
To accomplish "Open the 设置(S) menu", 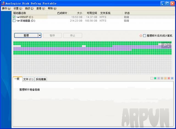I will [18, 9].
